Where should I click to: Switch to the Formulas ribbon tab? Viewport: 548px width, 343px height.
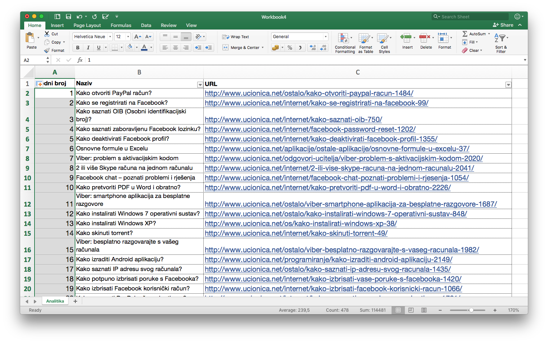[121, 26]
